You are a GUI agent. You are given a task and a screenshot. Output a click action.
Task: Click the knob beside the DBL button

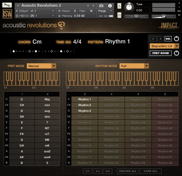tap(176, 39)
